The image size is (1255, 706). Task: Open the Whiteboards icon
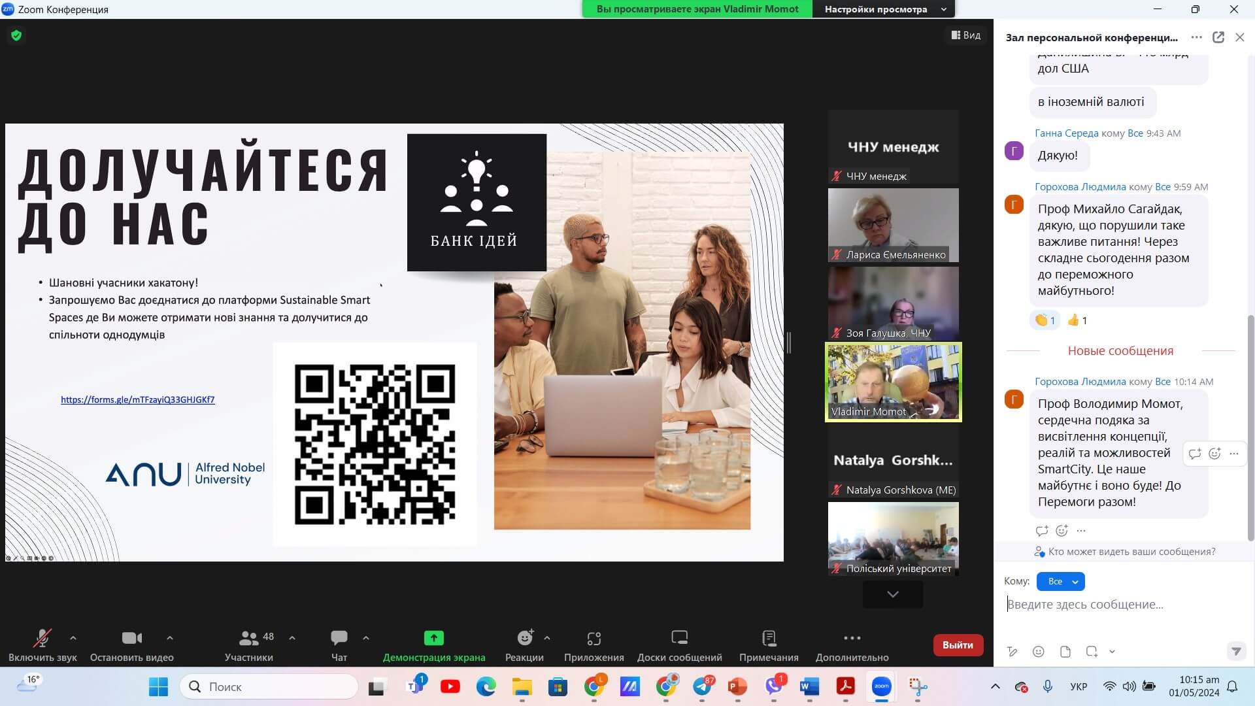679,638
